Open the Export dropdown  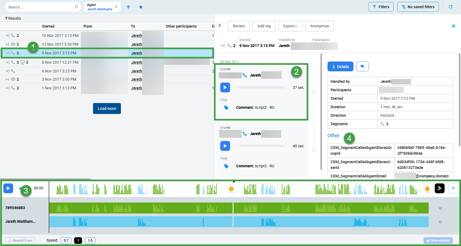click(290, 26)
